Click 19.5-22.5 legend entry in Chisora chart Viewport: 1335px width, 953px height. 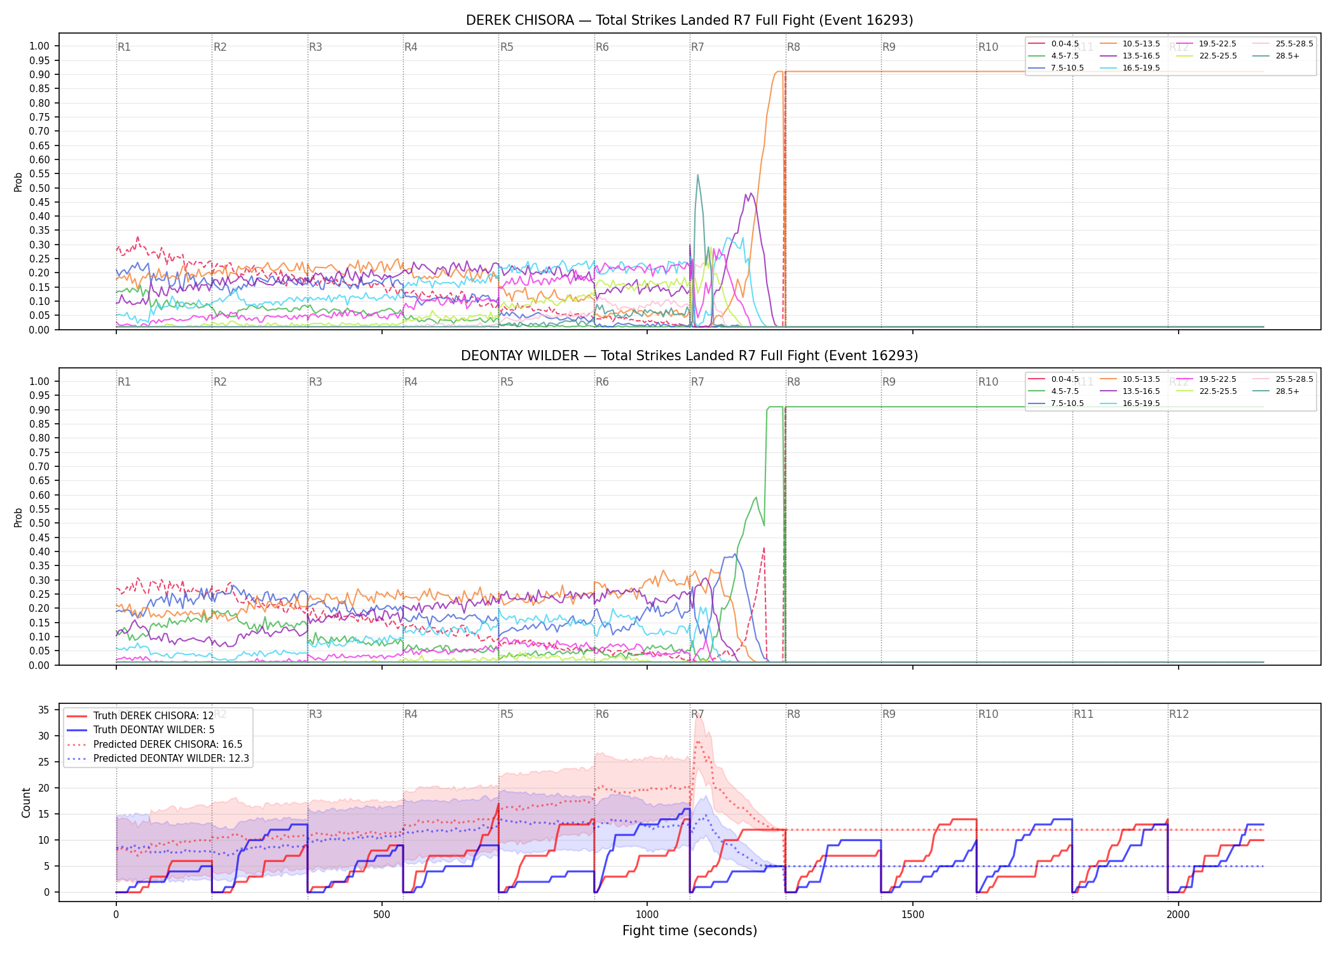tap(1206, 44)
